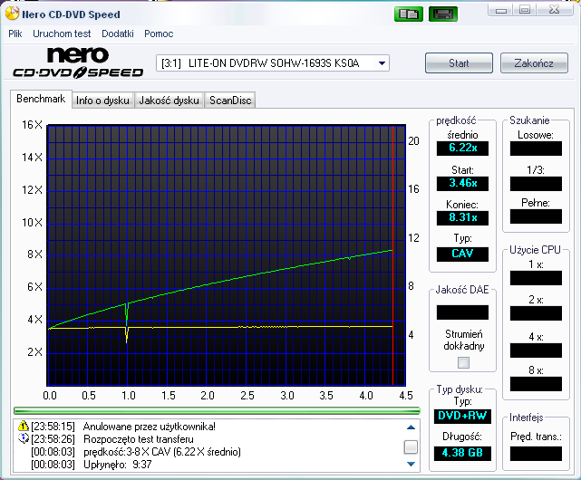Click the log scrollbar thumb
Image resolution: width=581 pixels, height=480 pixels.
(x=411, y=446)
